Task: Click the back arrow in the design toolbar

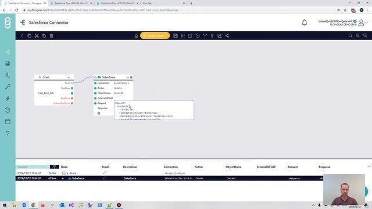Action: coord(22,36)
